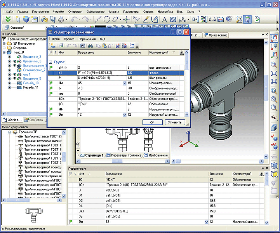The image size is (280, 233).
Task: Toggle the flag for variable HH
Action: [x=51, y=109]
